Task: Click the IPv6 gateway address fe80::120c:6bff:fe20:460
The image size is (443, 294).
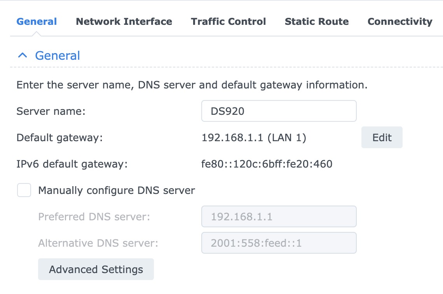Action: 267,164
